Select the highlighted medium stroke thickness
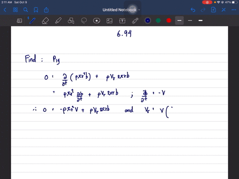239x179 pixels. [179, 20]
